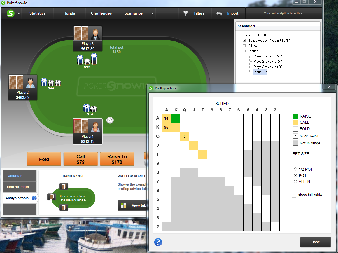Click the '% of RAISE' legend box showing 7
This screenshot has width=338, height=253.
coord(295,136)
